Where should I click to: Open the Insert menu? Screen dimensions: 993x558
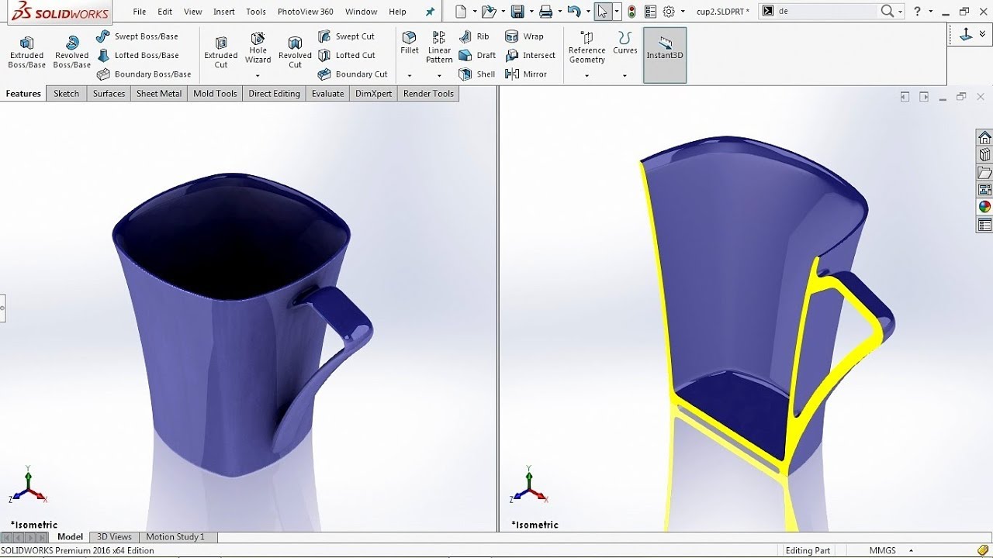tap(224, 12)
